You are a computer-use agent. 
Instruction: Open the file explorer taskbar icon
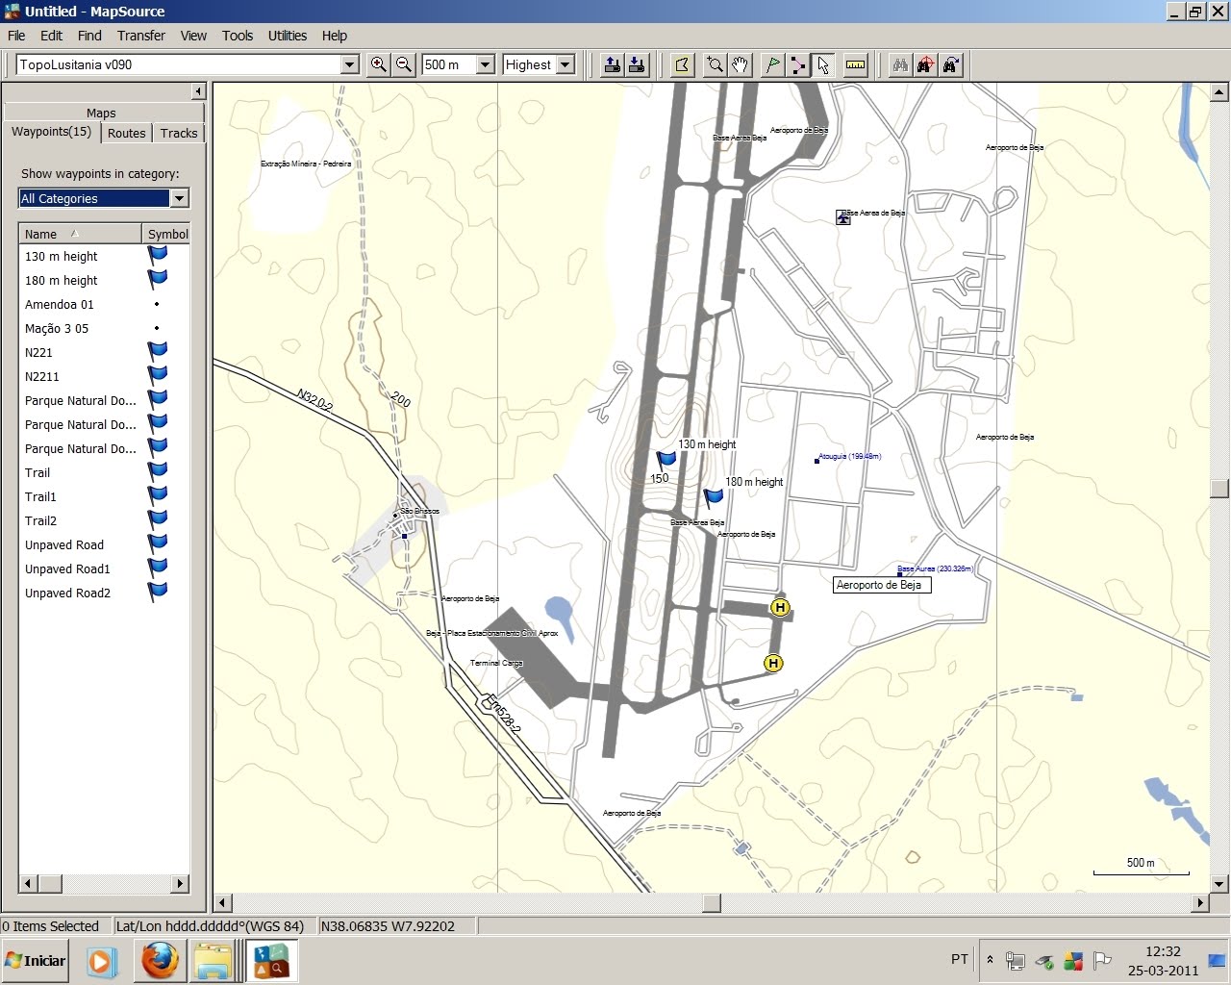tap(214, 960)
